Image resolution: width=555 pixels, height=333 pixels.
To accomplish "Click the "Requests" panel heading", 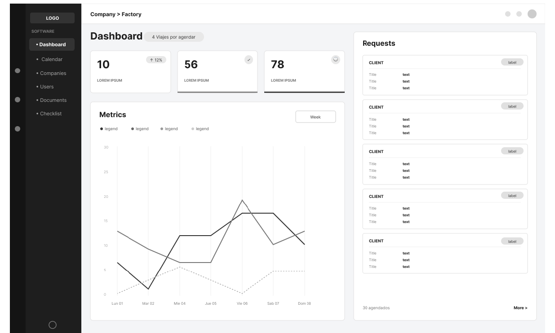I will click(379, 44).
